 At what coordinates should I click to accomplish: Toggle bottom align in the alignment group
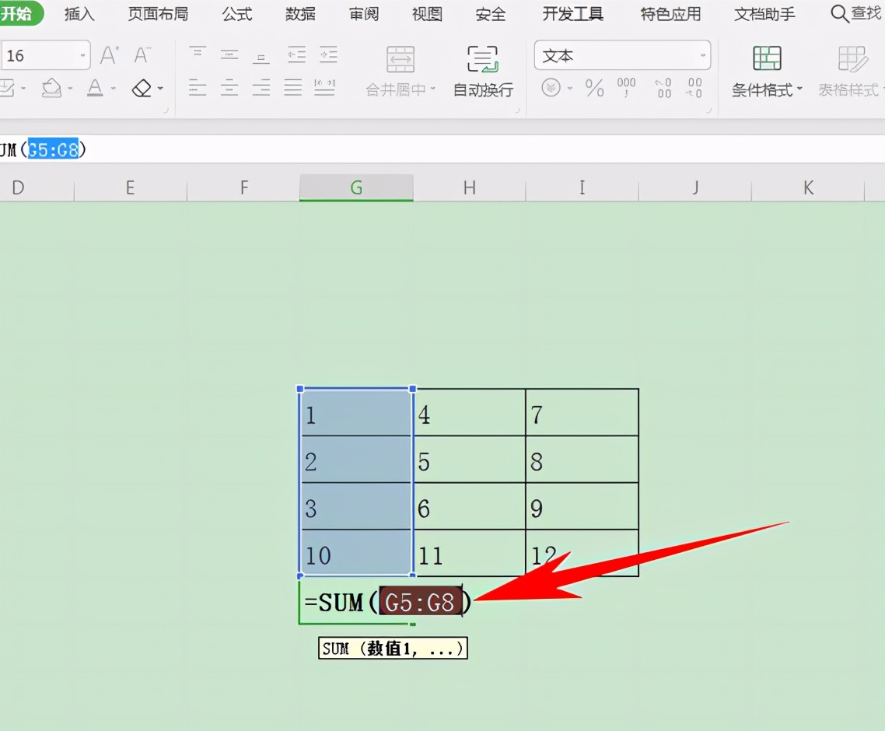click(261, 54)
